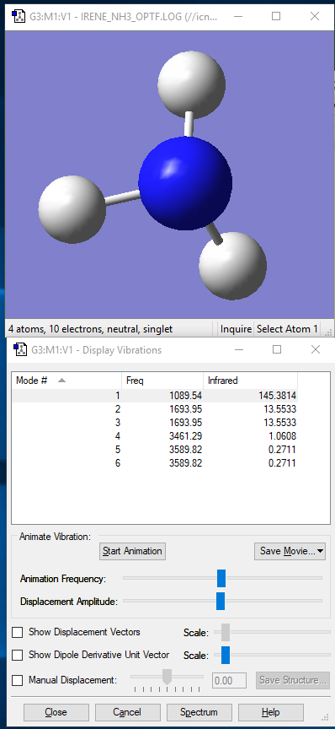Click the Display Vibrations window title icon
Viewport: 335px width, 729px height.
coord(20,349)
